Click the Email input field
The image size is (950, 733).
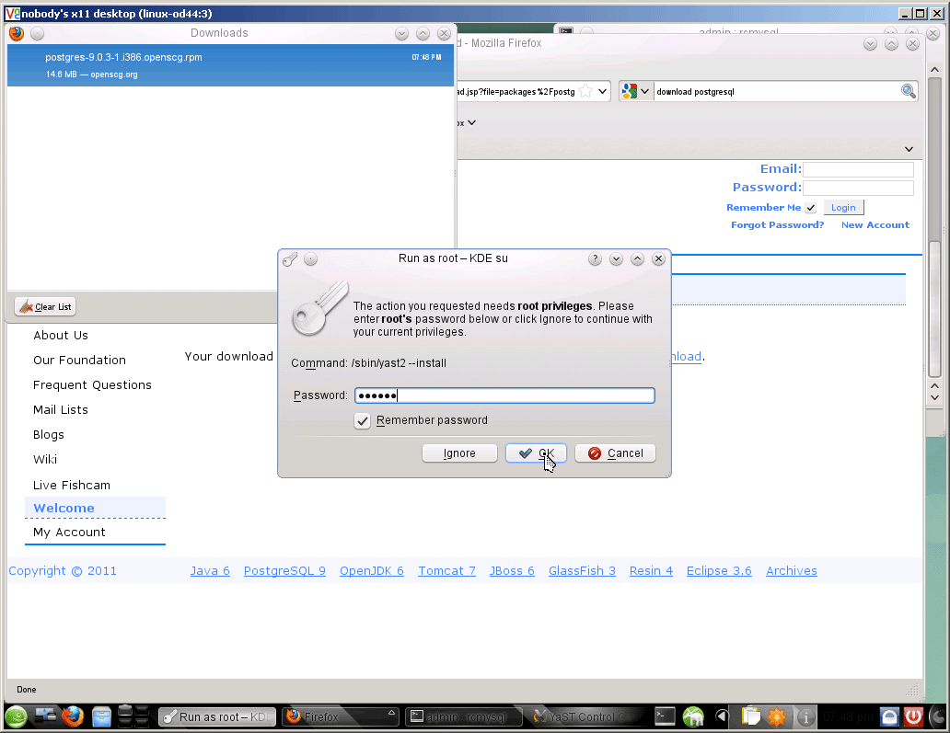click(x=858, y=169)
